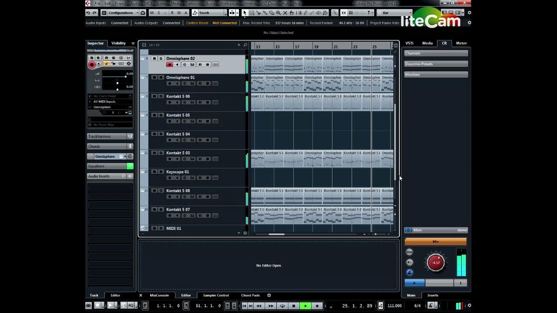Click the Go to Project Start button

tap(244, 306)
